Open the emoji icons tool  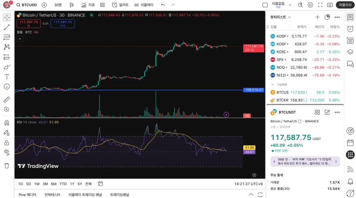pos(7,86)
